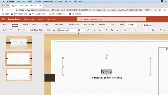
Task: Open the Transitions tab
Action: (58, 25)
